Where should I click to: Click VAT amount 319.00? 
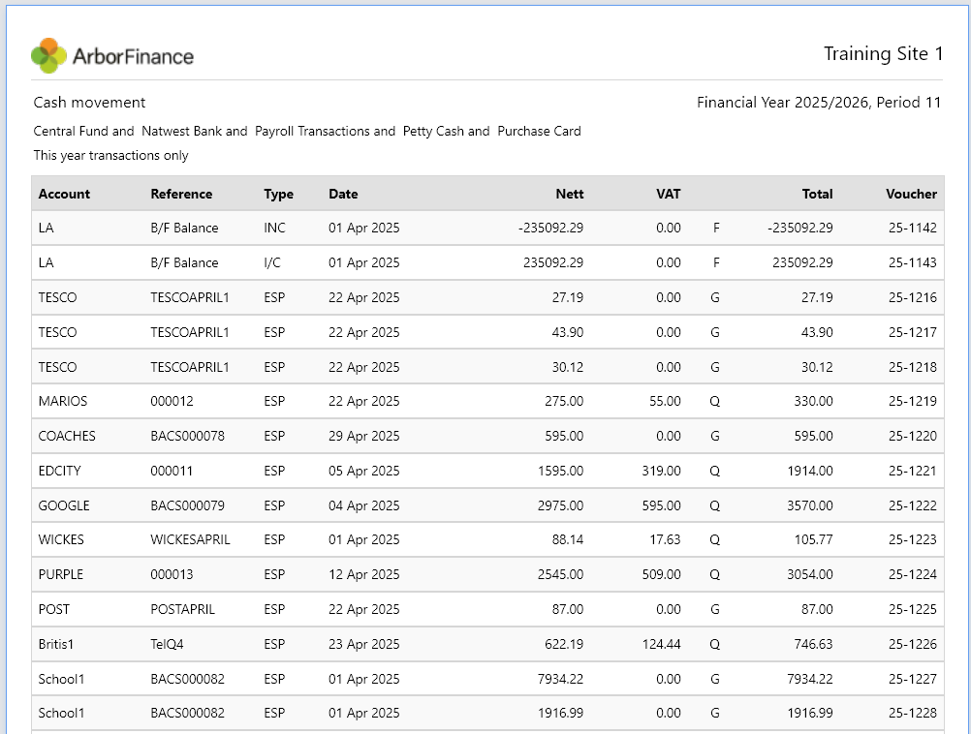coord(661,471)
